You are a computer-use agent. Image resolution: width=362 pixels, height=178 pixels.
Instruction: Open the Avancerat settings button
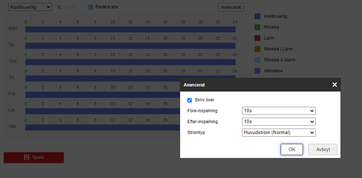coord(231,7)
